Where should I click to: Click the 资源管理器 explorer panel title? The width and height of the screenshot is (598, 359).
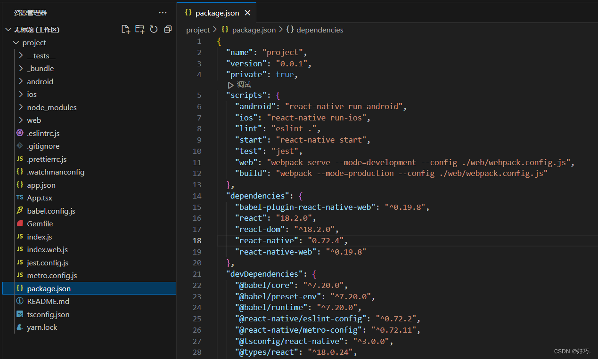point(31,13)
